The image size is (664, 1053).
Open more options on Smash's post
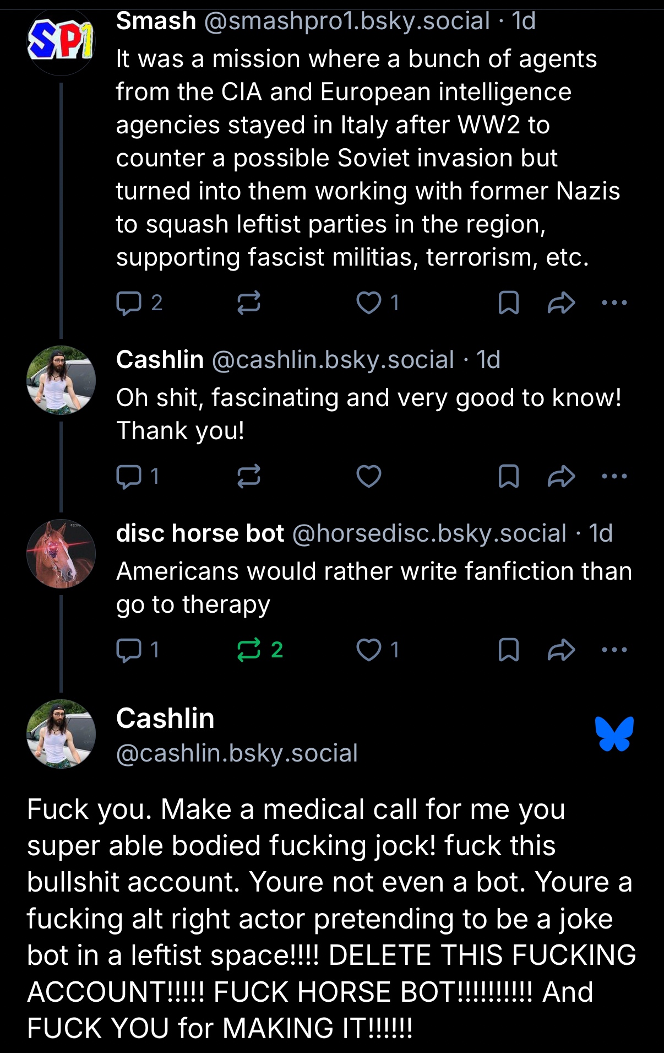614,303
